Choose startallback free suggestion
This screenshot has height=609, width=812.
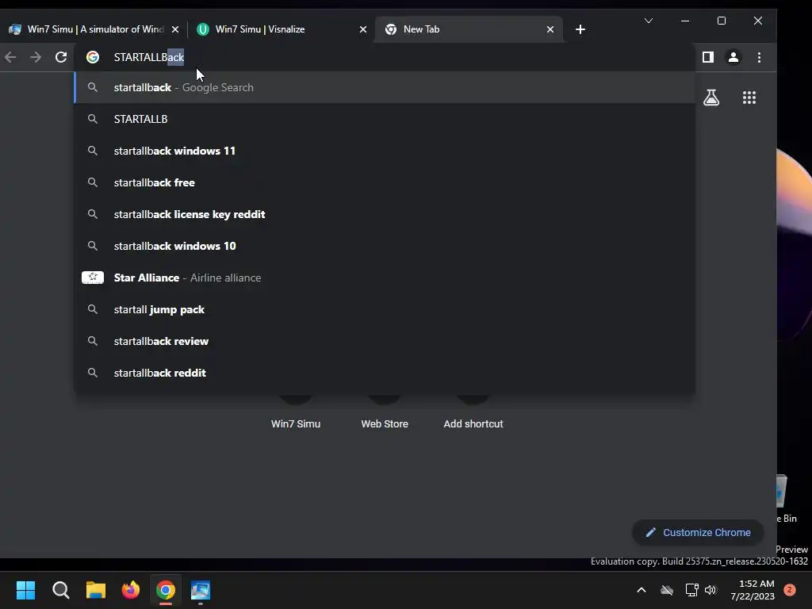point(385,182)
